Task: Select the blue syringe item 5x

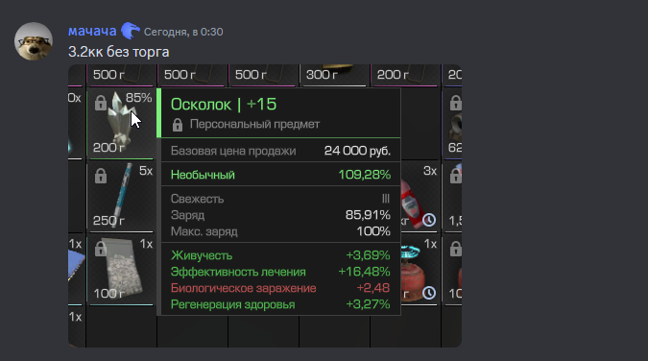Action: (x=121, y=196)
